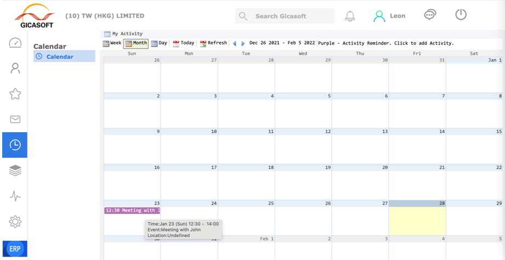
Task: Open the contacts person sidebar icon
Action: pyautogui.click(x=15, y=68)
